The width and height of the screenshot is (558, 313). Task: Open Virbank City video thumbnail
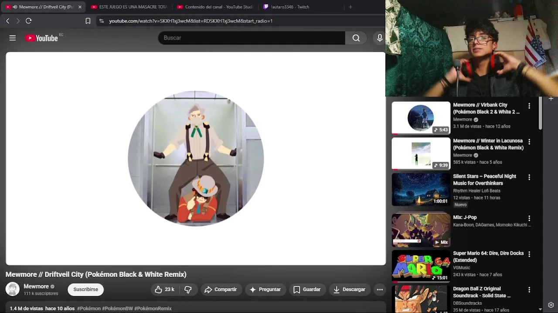[421, 118]
